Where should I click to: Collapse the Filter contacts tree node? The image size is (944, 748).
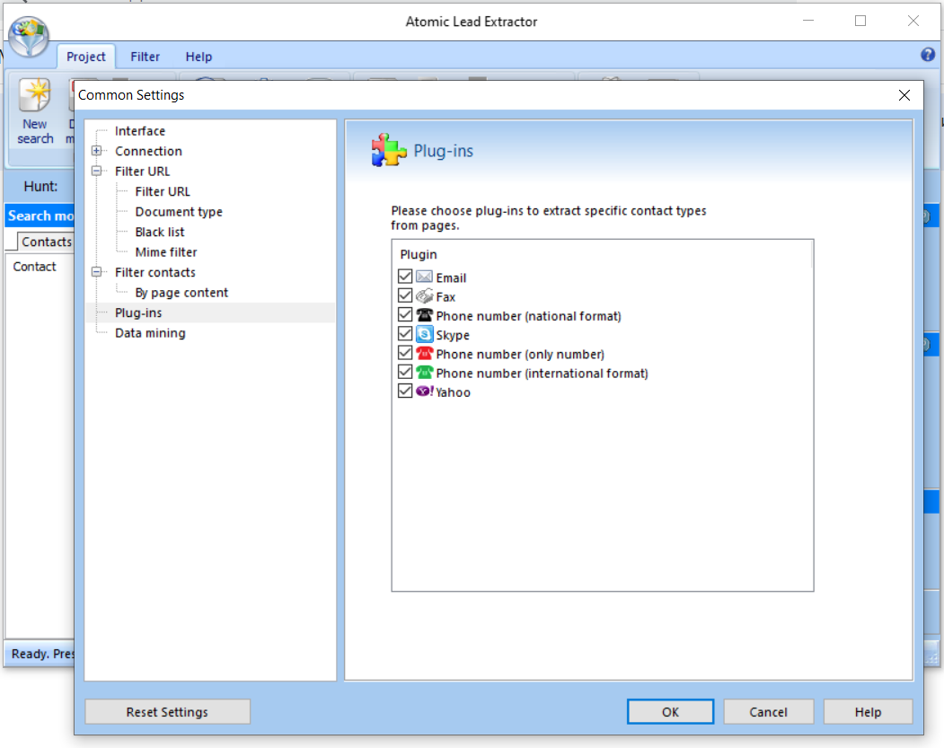[97, 272]
